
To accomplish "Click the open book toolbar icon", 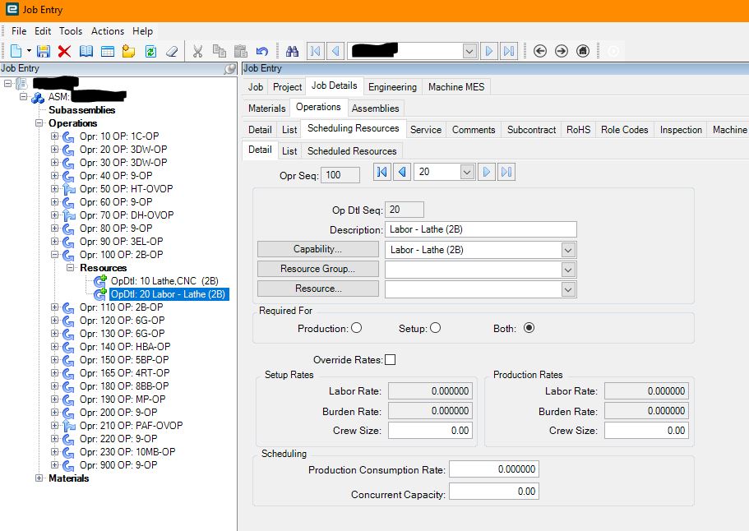I will [x=86, y=51].
